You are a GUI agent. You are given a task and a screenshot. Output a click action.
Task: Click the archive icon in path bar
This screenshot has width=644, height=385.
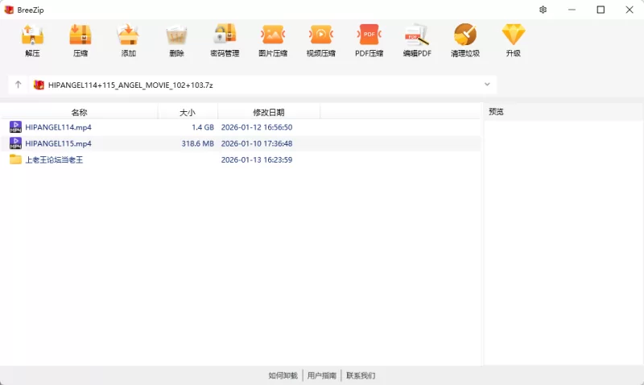(x=39, y=85)
